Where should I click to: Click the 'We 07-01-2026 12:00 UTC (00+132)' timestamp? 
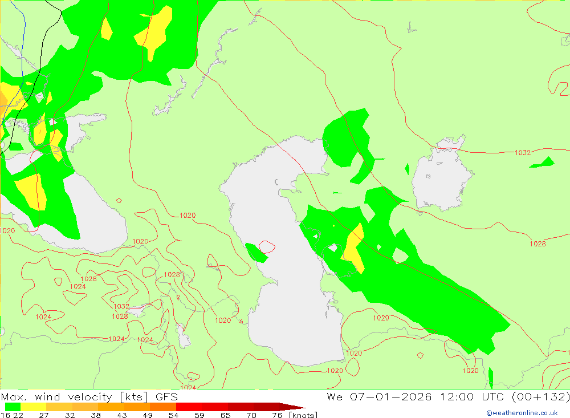(448, 396)
